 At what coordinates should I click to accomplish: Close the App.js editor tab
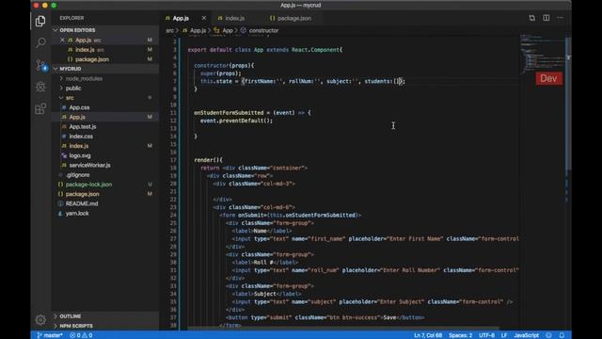point(204,18)
